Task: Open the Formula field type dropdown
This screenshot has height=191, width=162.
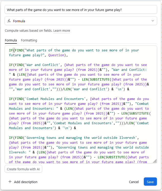Action: coord(81,21)
